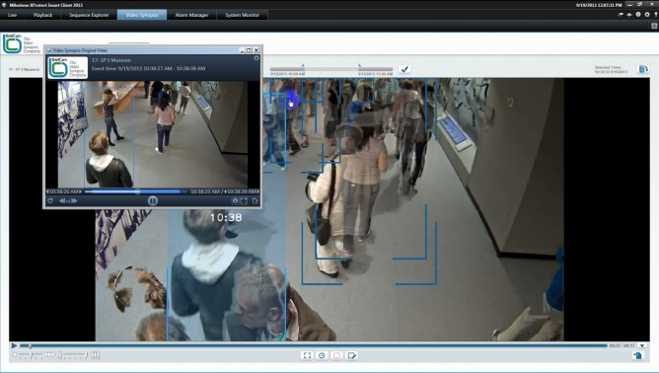The image size is (659, 373).
Task: Play the video synopsis
Action: pos(14,345)
